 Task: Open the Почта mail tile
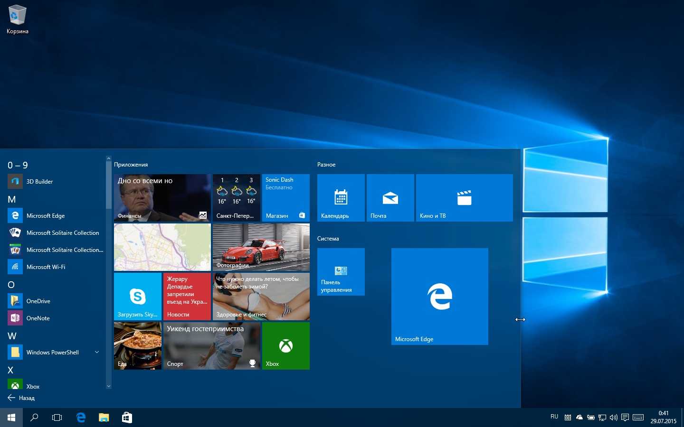[390, 197]
